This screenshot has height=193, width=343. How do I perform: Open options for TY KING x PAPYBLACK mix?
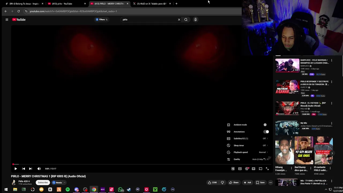pos(331,181)
